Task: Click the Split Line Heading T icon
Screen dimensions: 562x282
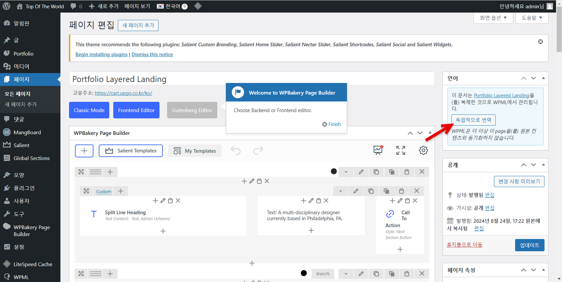Action: coord(94,214)
